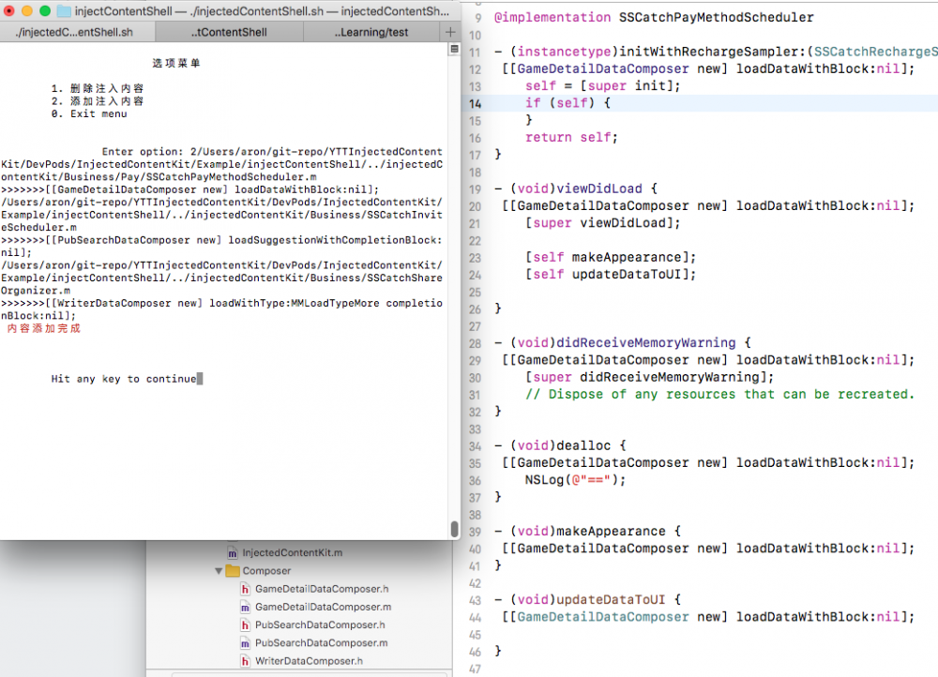Click the viewDidLoad method name
938x677 pixels.
point(599,189)
